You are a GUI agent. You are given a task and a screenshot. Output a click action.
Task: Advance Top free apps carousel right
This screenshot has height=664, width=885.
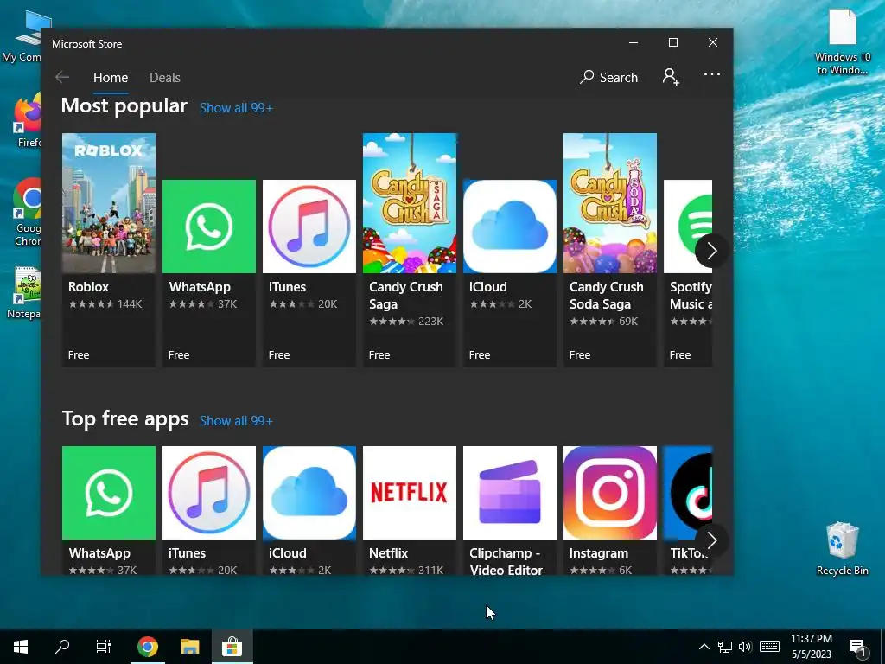tap(711, 541)
